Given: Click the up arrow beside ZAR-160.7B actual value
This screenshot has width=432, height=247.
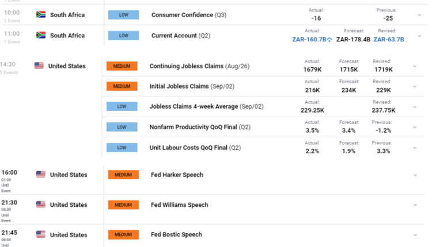Looking at the screenshot, I should click(x=329, y=40).
